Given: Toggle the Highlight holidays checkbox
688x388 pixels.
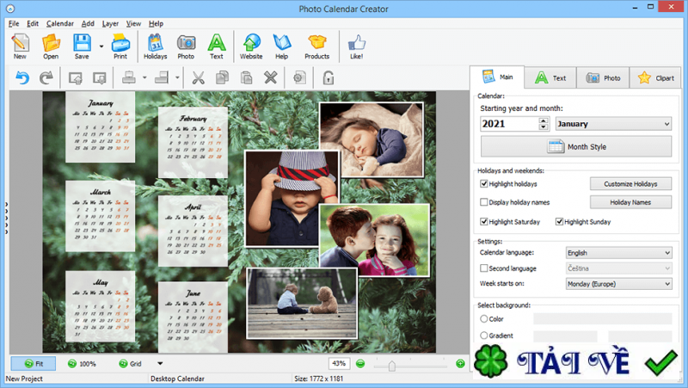Looking at the screenshot, I should click(484, 184).
